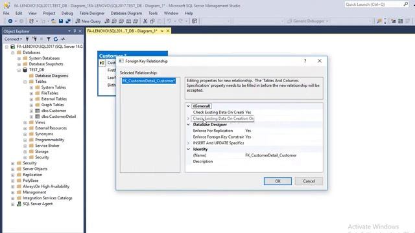Refresh Object Explorer with the circular arrow icon
415x233 pixels.
56,39
